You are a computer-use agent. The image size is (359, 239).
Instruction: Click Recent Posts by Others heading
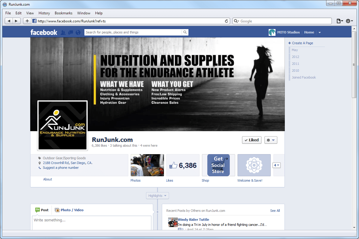tap(196, 211)
